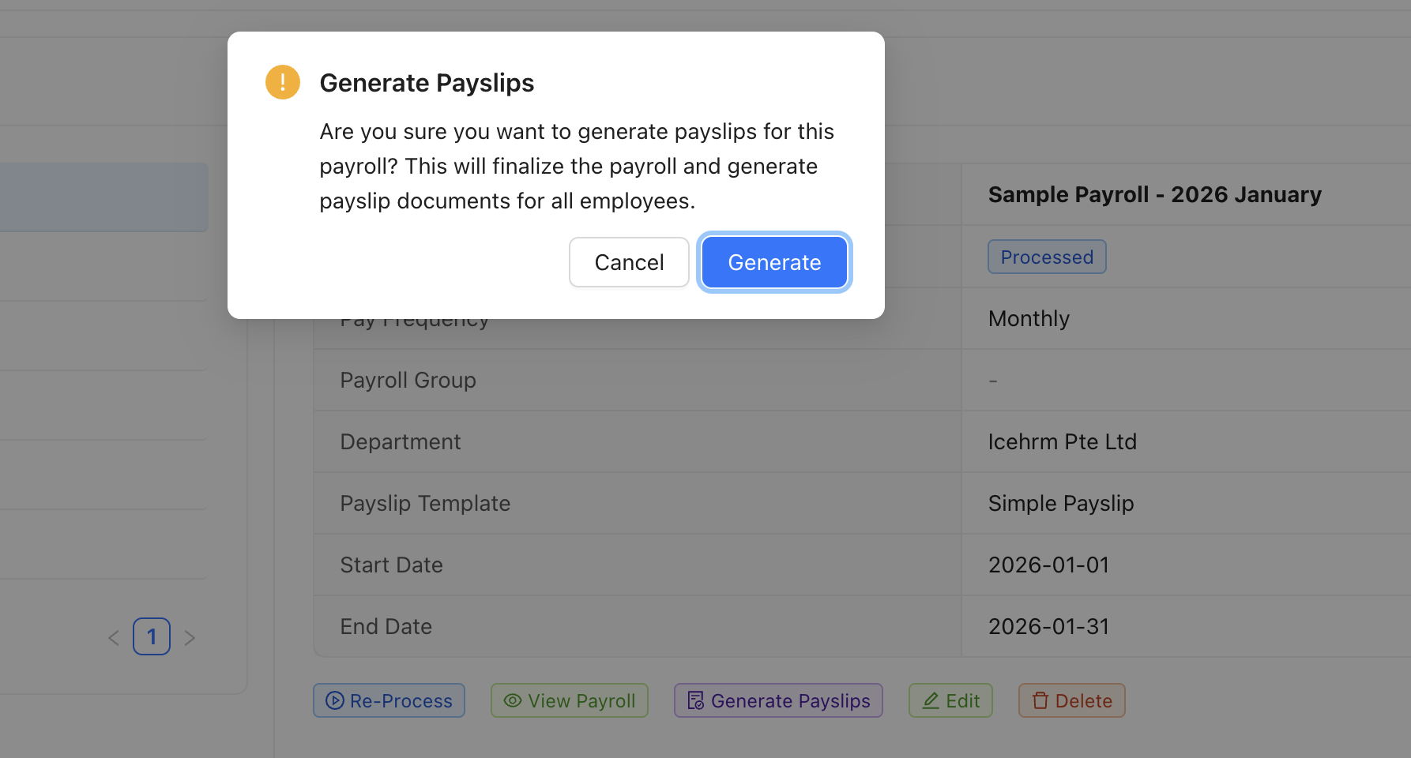1411x758 pixels.
Task: Delete the payroll record
Action: point(1071,700)
